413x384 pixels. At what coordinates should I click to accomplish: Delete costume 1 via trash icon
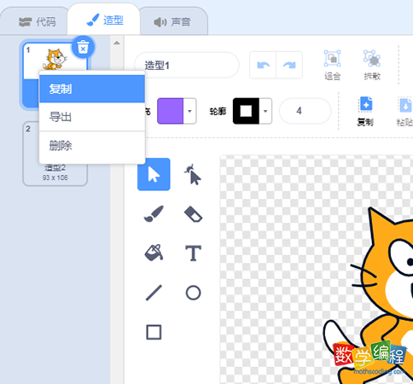point(83,47)
